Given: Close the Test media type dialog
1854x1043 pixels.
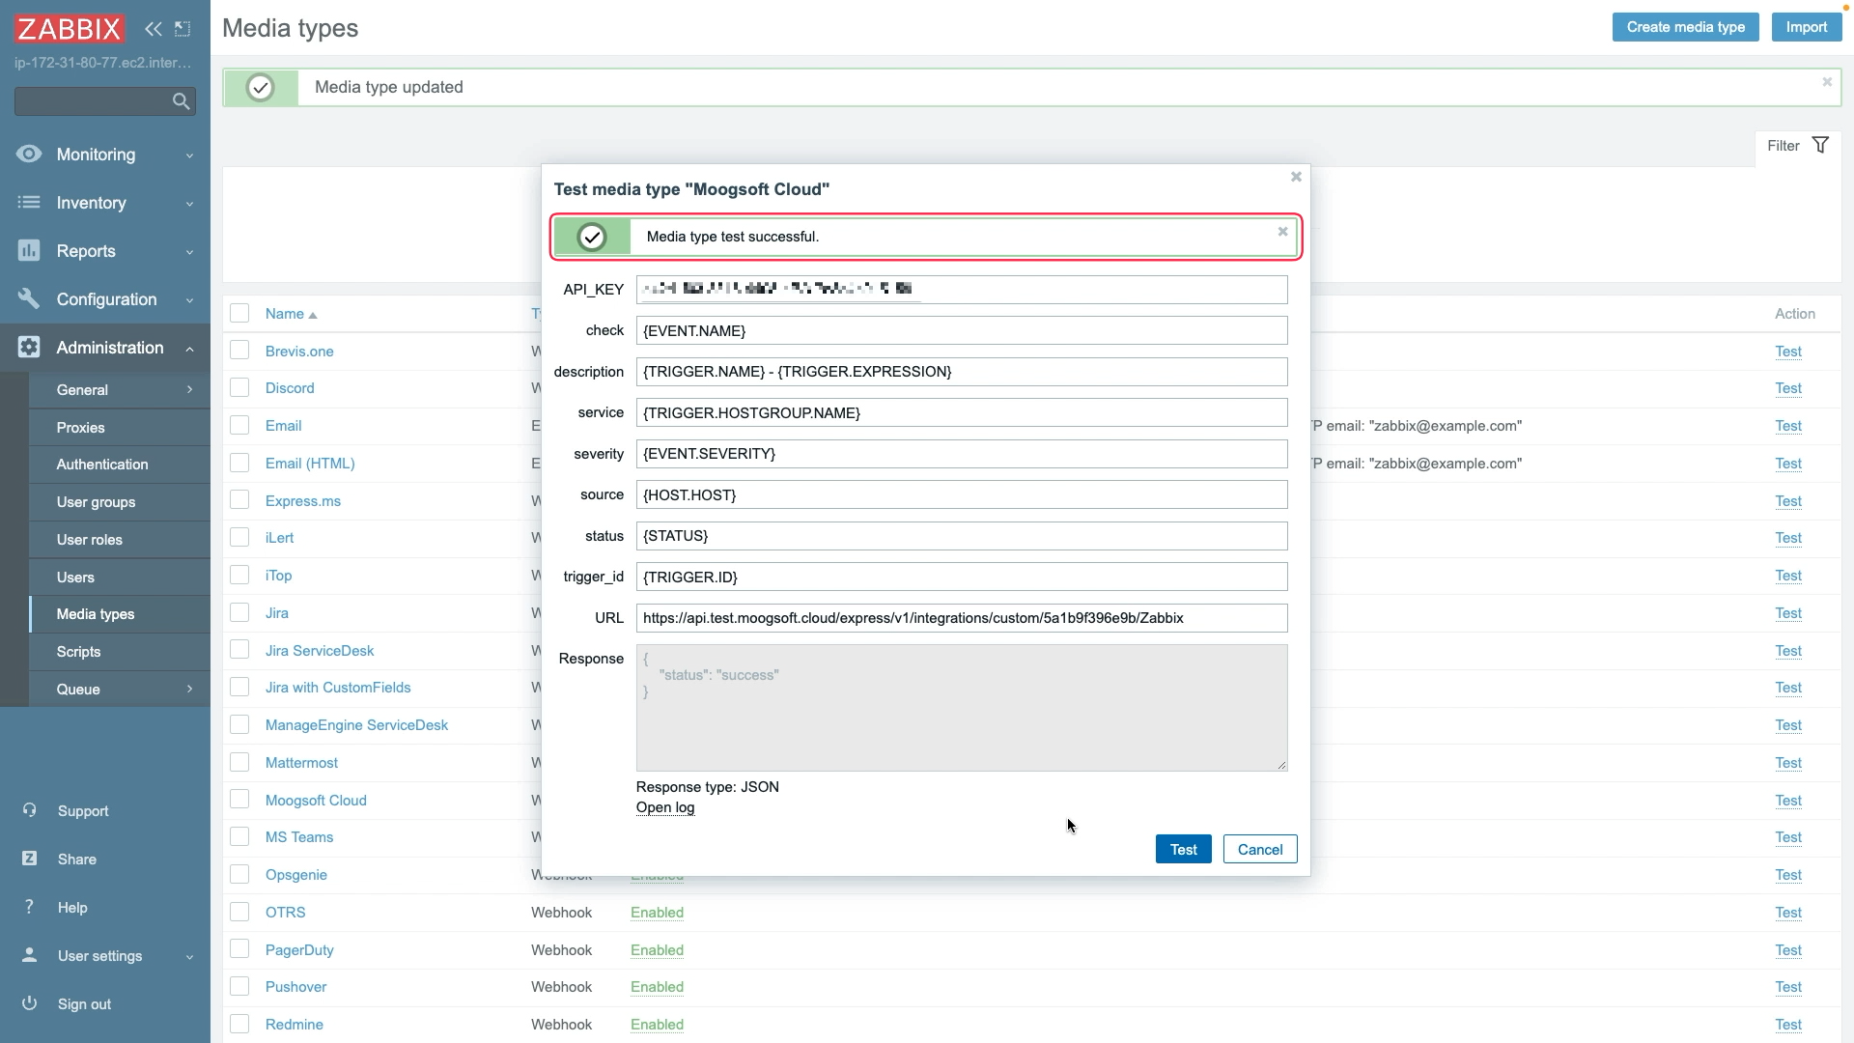Looking at the screenshot, I should pos(1296,177).
